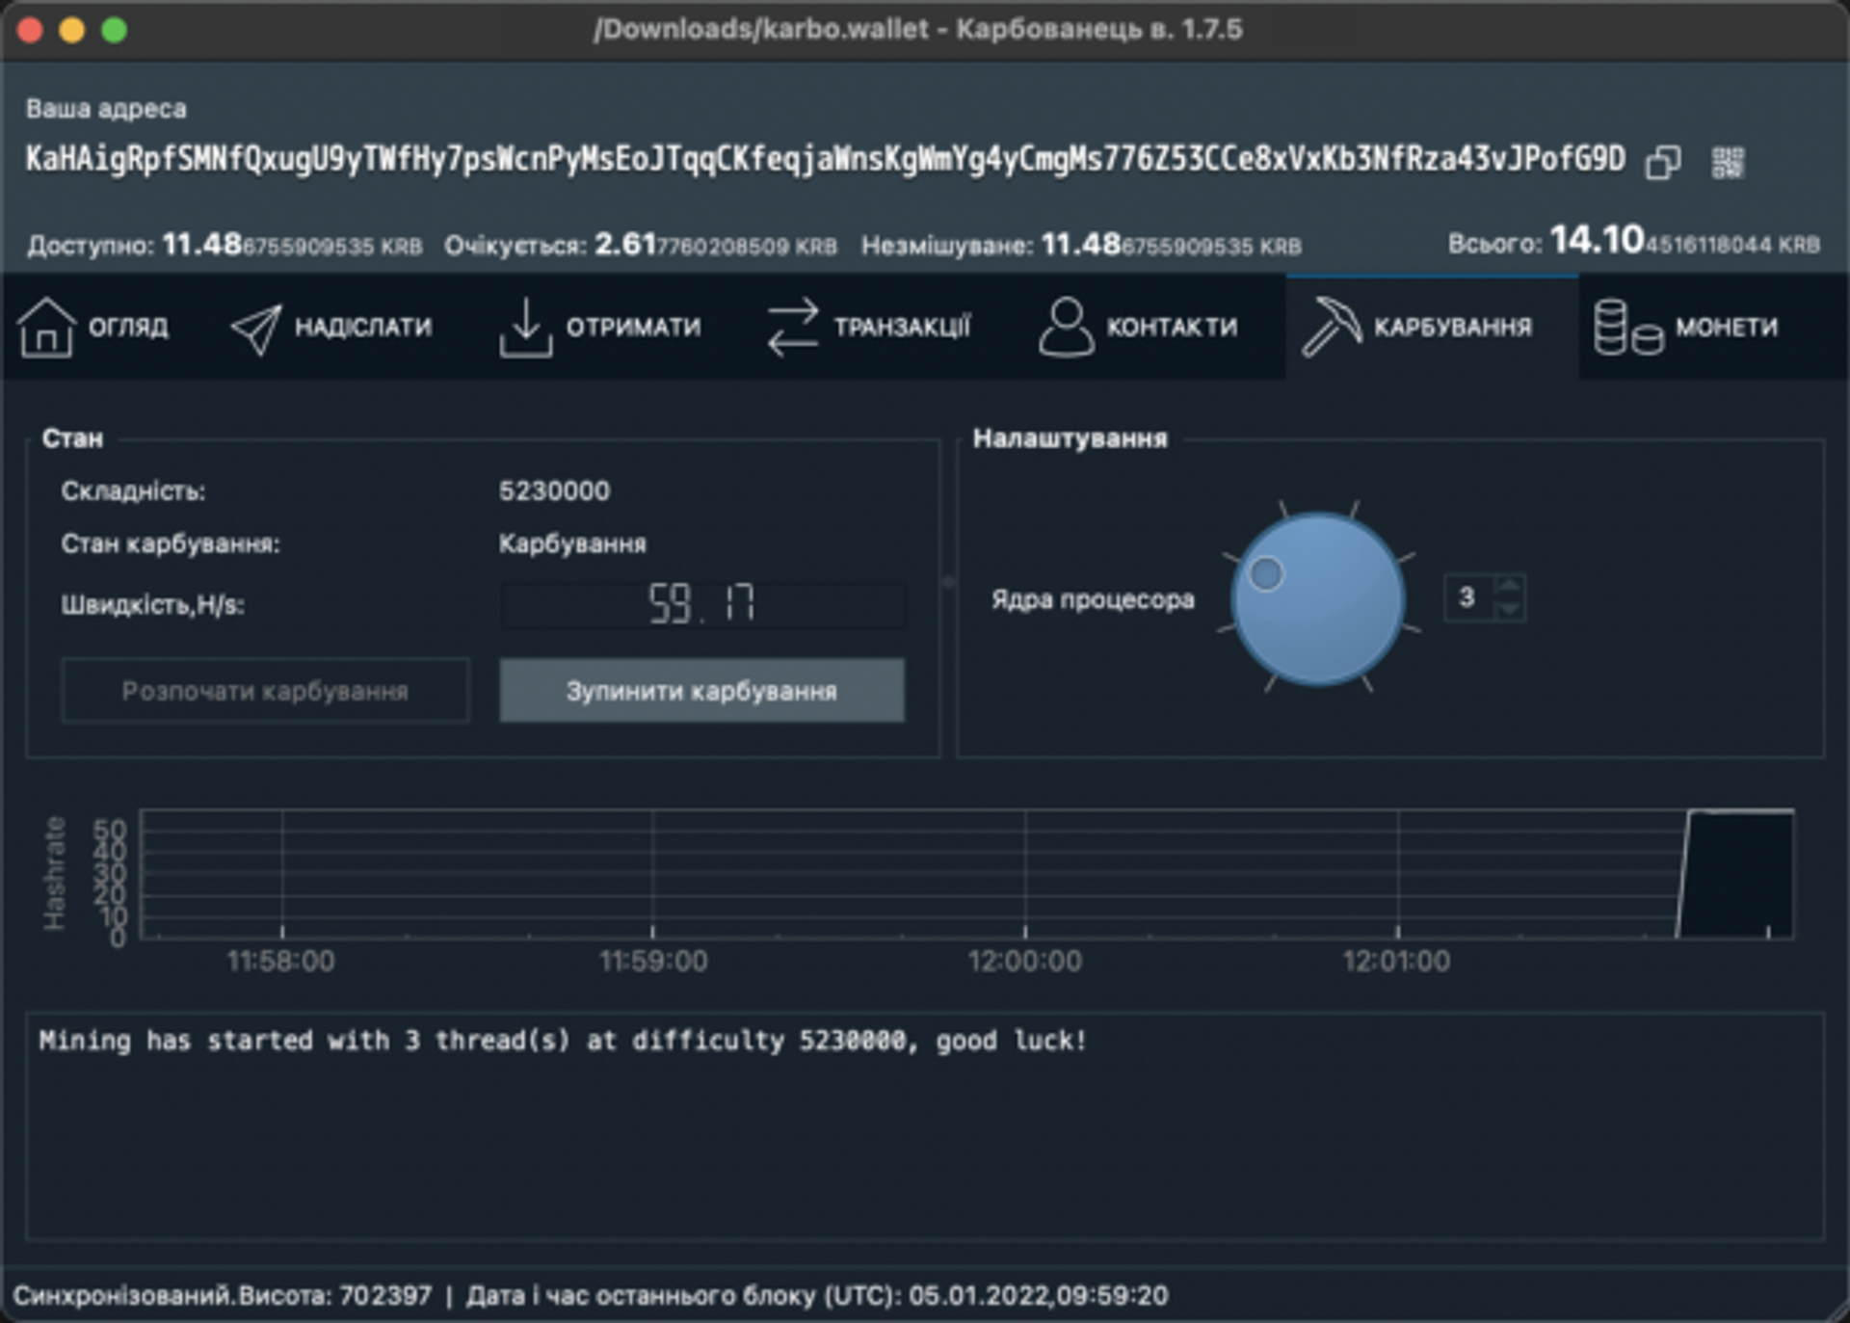Open the ОГЛЯД overview tab
The image size is (1850, 1323).
click(93, 328)
